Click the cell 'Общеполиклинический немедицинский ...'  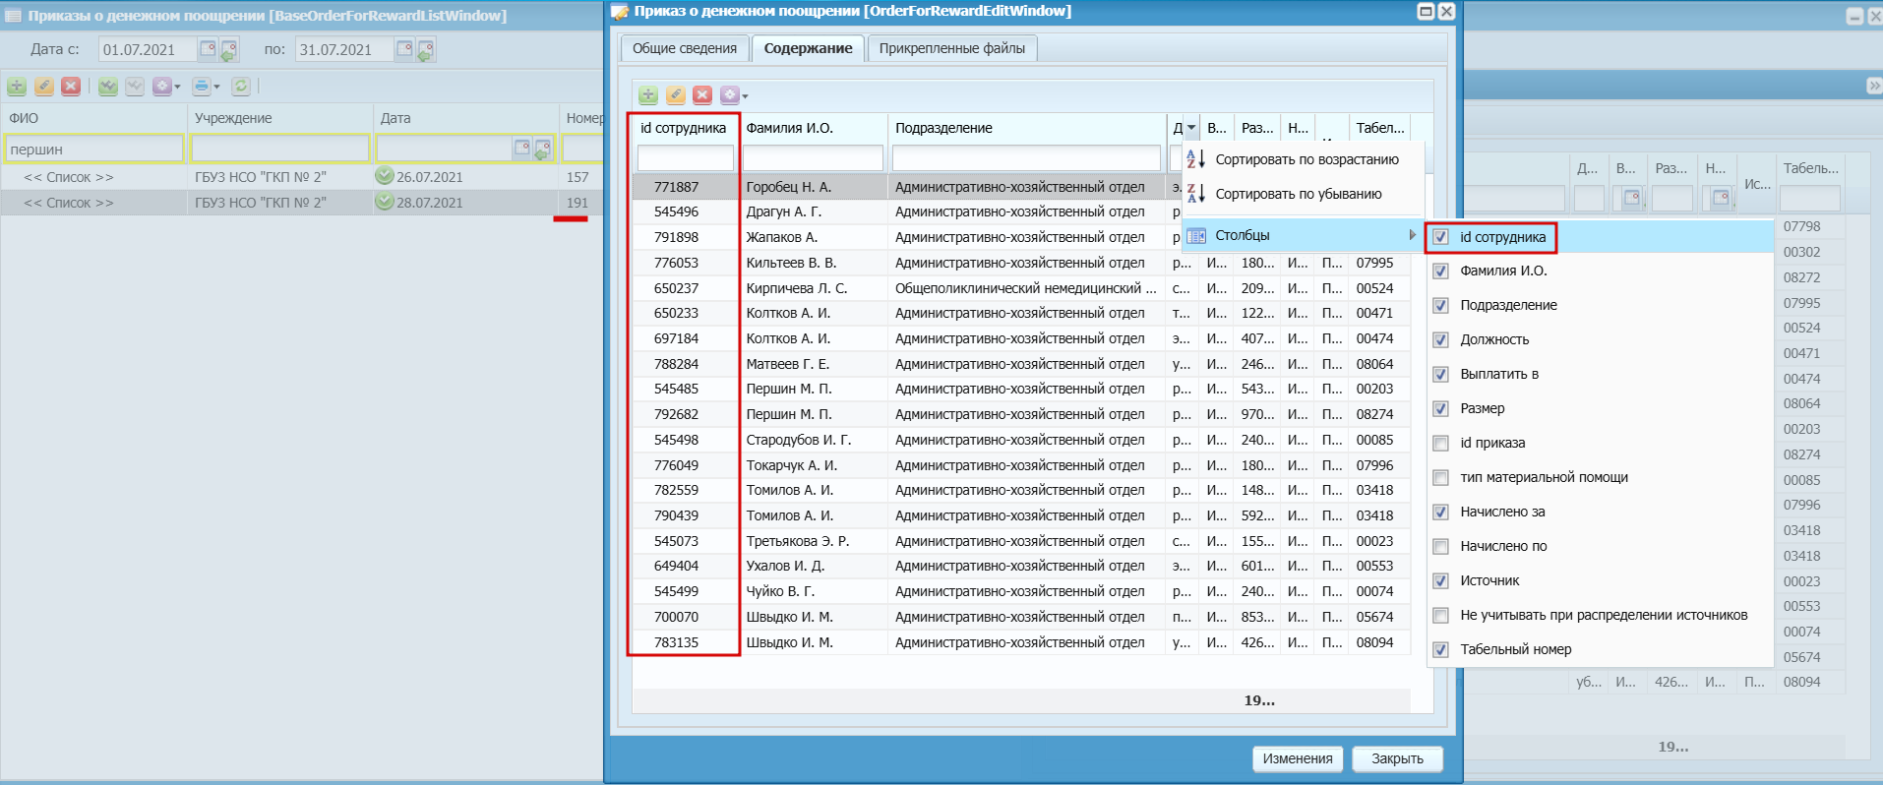pos(1026,288)
